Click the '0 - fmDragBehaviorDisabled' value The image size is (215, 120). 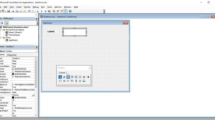(23, 85)
